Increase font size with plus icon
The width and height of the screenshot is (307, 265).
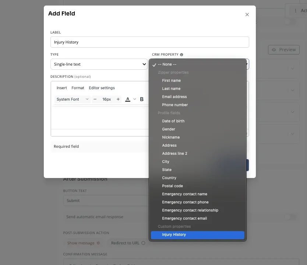pos(118,99)
